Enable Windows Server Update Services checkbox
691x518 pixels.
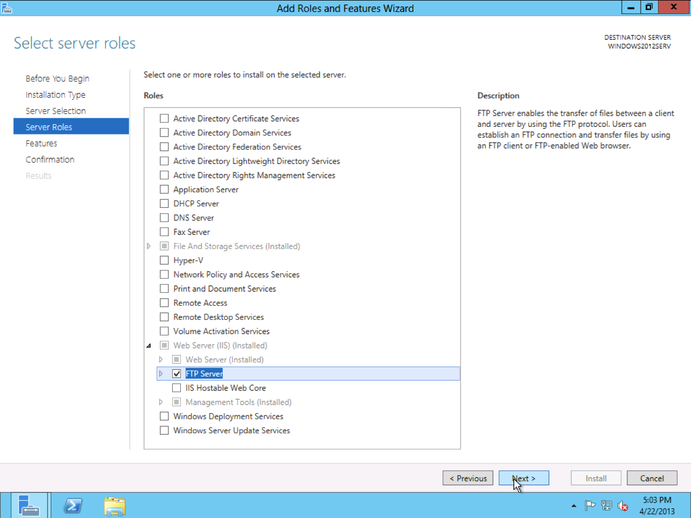[x=165, y=430]
